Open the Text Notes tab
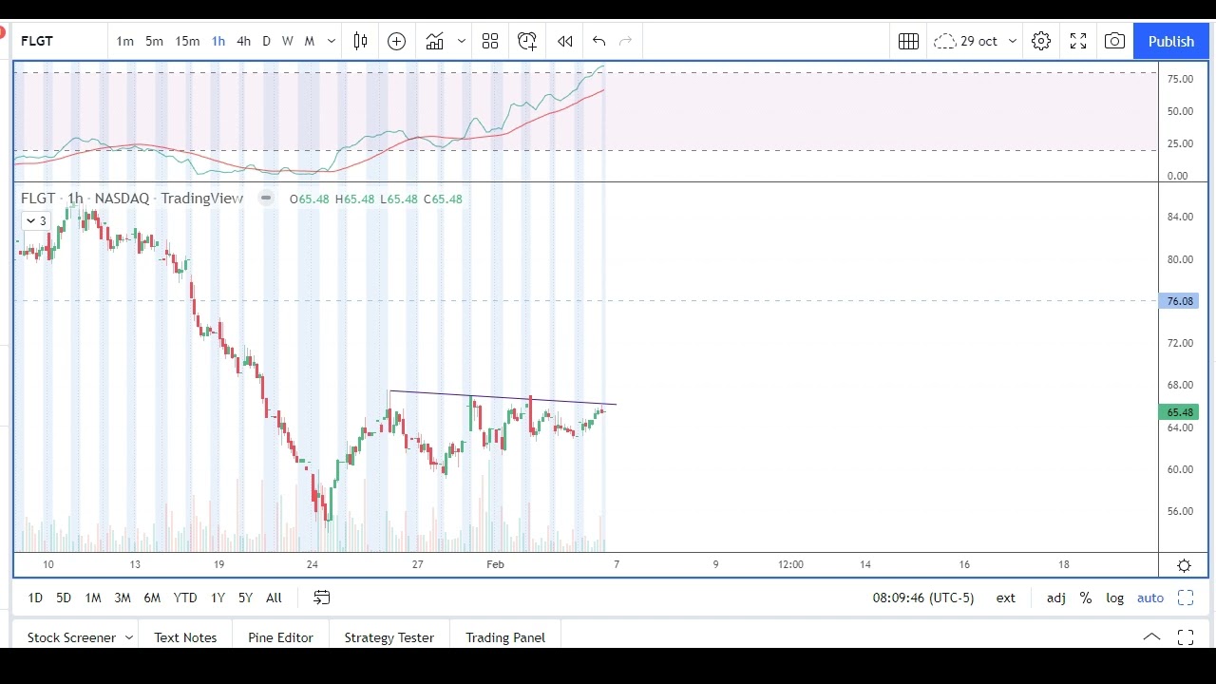Image resolution: width=1216 pixels, height=684 pixels. (185, 637)
